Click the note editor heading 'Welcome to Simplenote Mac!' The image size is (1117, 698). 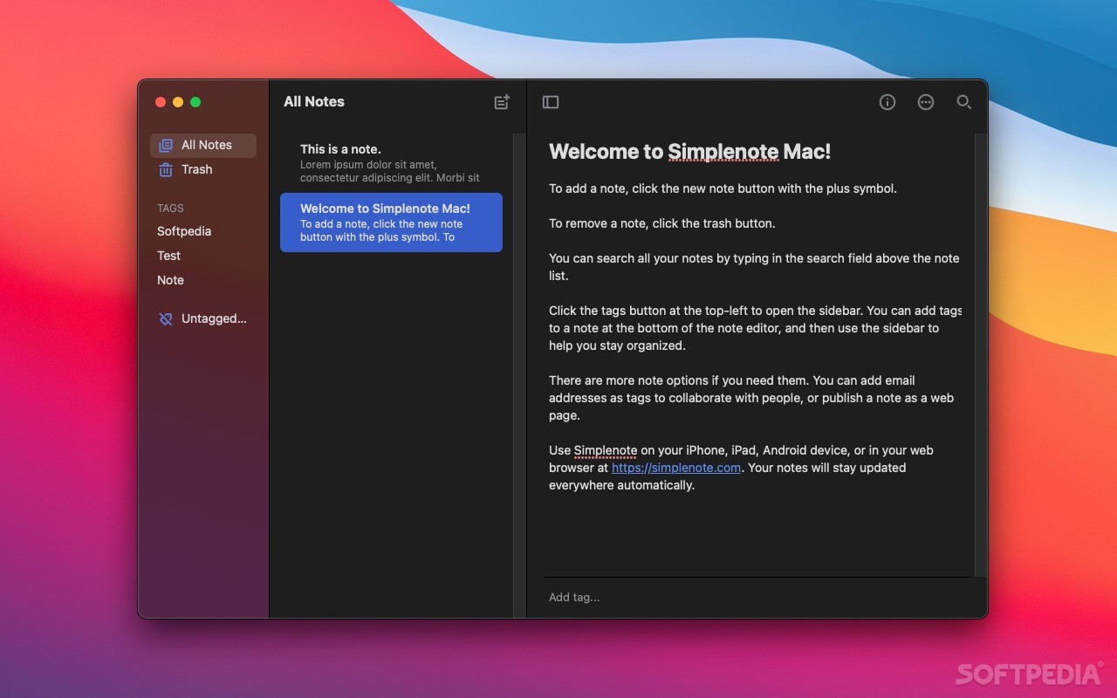click(689, 152)
